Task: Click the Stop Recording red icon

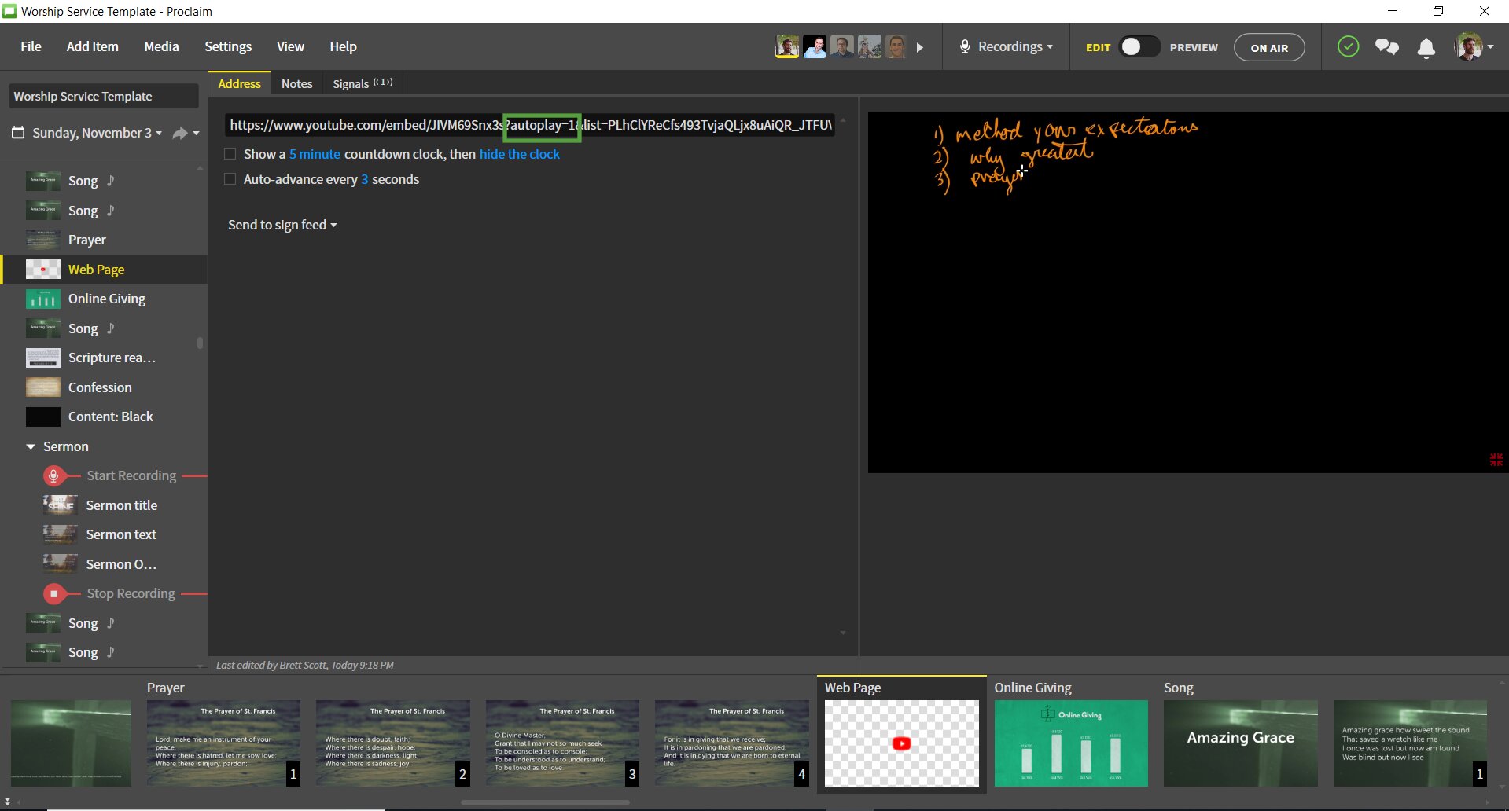Action: tap(53, 593)
